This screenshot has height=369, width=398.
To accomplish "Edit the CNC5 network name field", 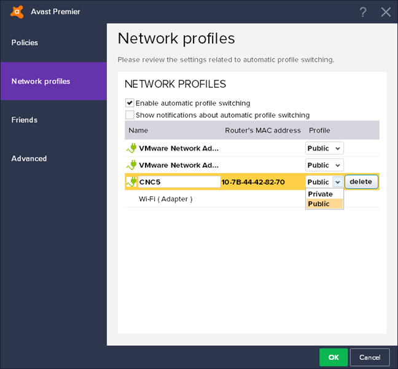I will click(179, 182).
